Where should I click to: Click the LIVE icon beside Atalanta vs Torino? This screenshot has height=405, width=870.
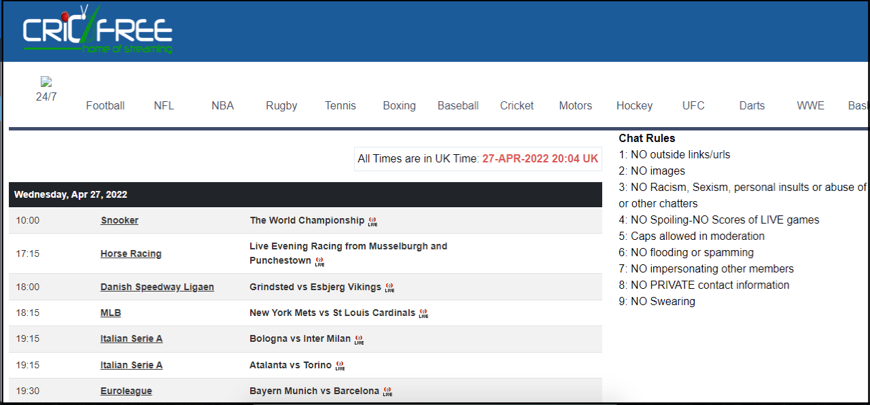(340, 366)
